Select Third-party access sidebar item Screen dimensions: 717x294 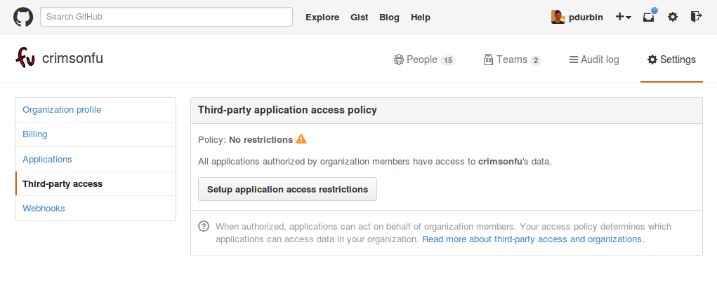click(x=96, y=183)
